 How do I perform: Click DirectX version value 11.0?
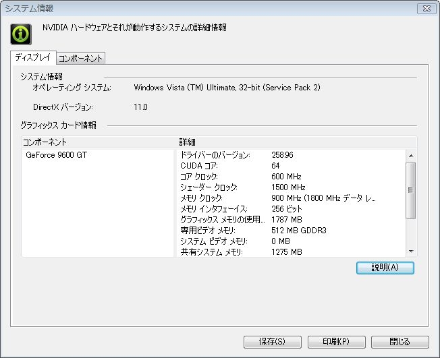pos(140,107)
